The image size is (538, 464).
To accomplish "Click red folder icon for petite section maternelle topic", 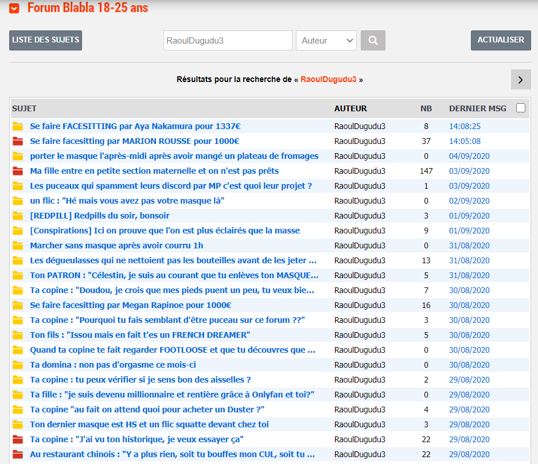I will (x=18, y=171).
